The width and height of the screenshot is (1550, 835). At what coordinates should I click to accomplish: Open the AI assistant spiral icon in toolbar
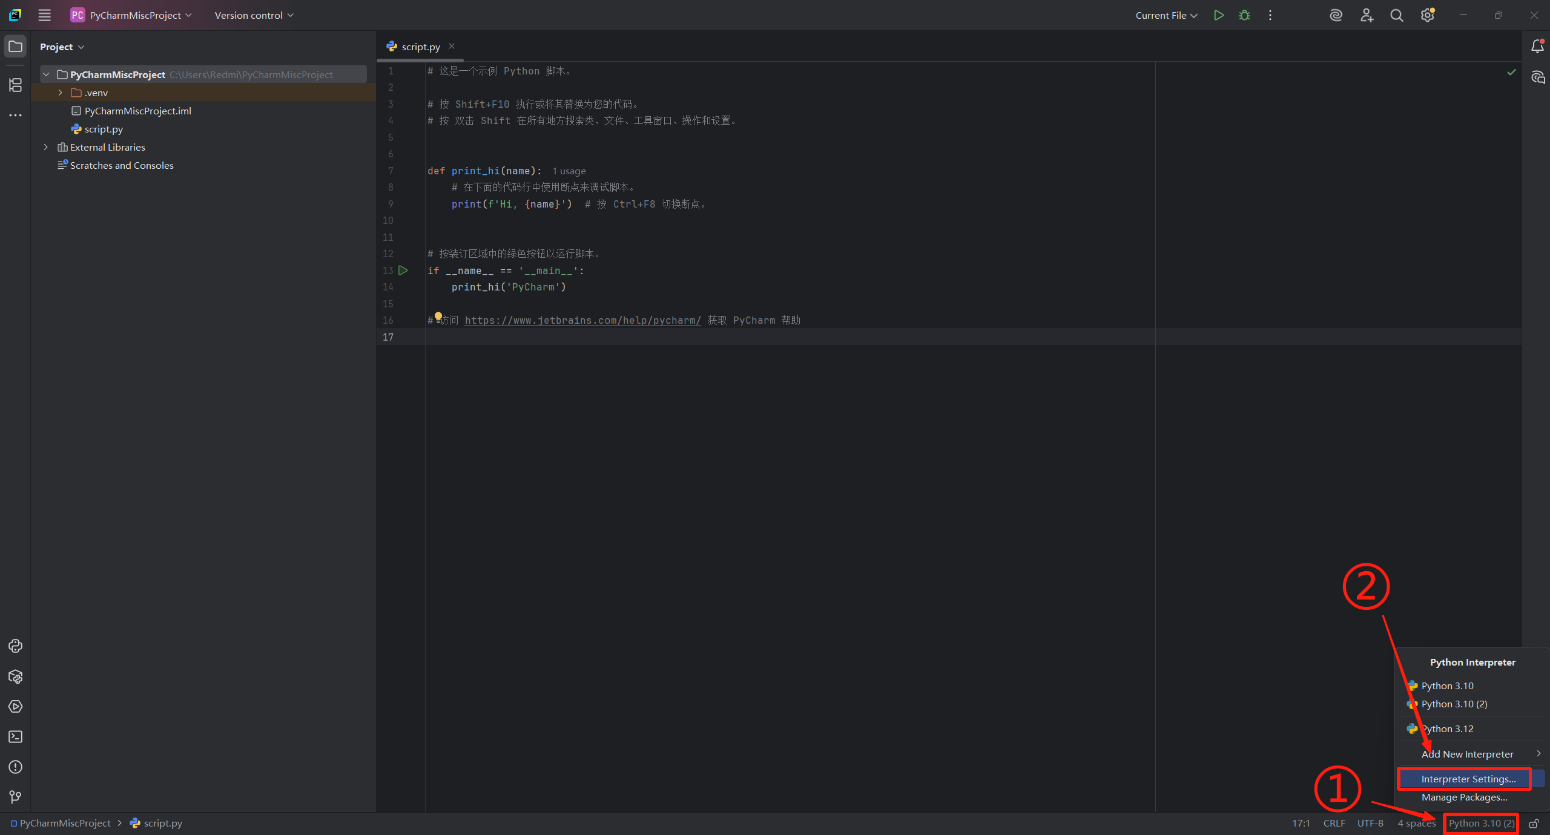[x=1336, y=15]
